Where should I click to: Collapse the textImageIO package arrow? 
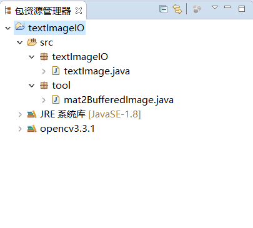point(32,57)
